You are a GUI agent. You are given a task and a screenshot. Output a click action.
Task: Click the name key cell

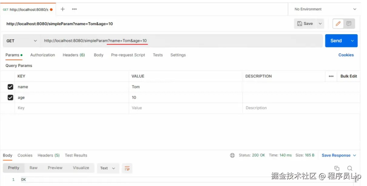click(x=72, y=87)
